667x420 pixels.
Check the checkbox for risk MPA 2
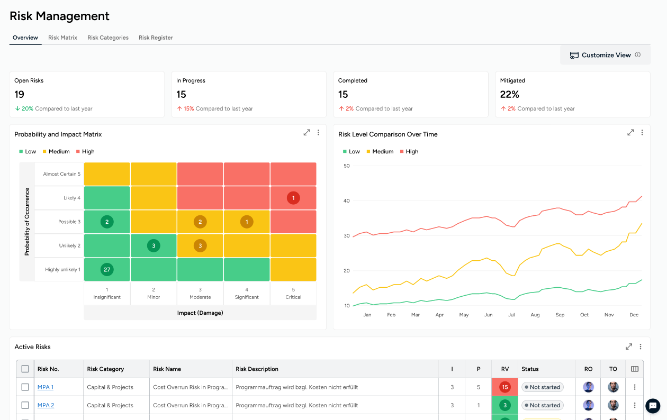coord(25,405)
